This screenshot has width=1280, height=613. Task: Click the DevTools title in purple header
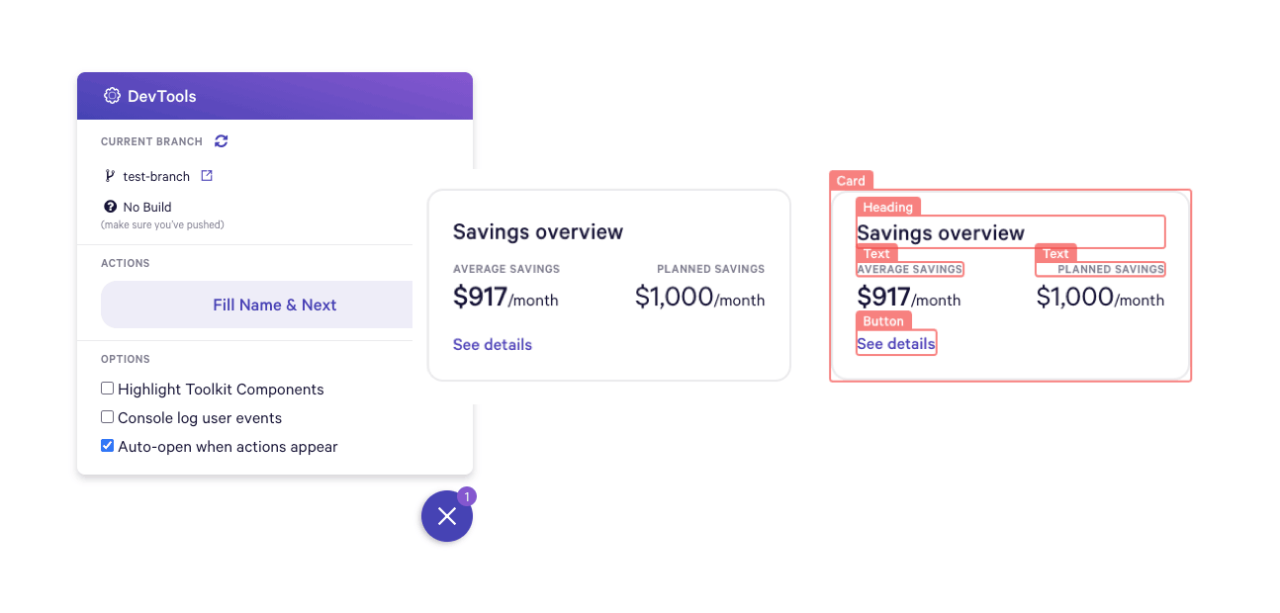(162, 96)
